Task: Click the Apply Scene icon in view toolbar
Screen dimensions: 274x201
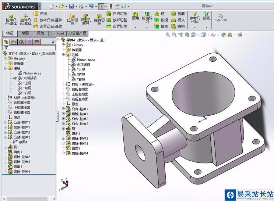Action: coord(230,35)
